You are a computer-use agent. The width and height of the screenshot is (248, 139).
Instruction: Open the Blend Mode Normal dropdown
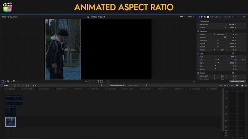tap(232, 24)
